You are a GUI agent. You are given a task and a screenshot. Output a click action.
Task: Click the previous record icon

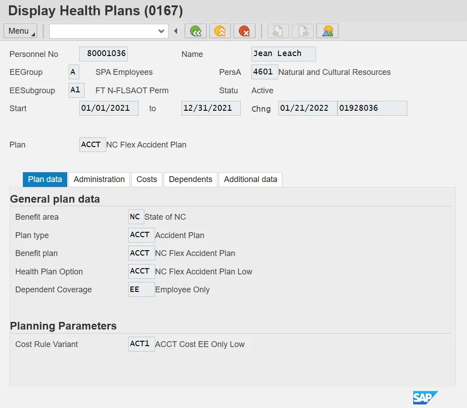[x=278, y=31]
